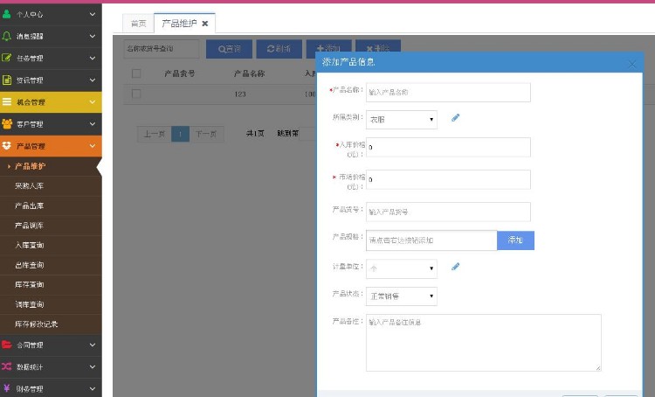Focus the 入库价格 input field

pos(448,147)
